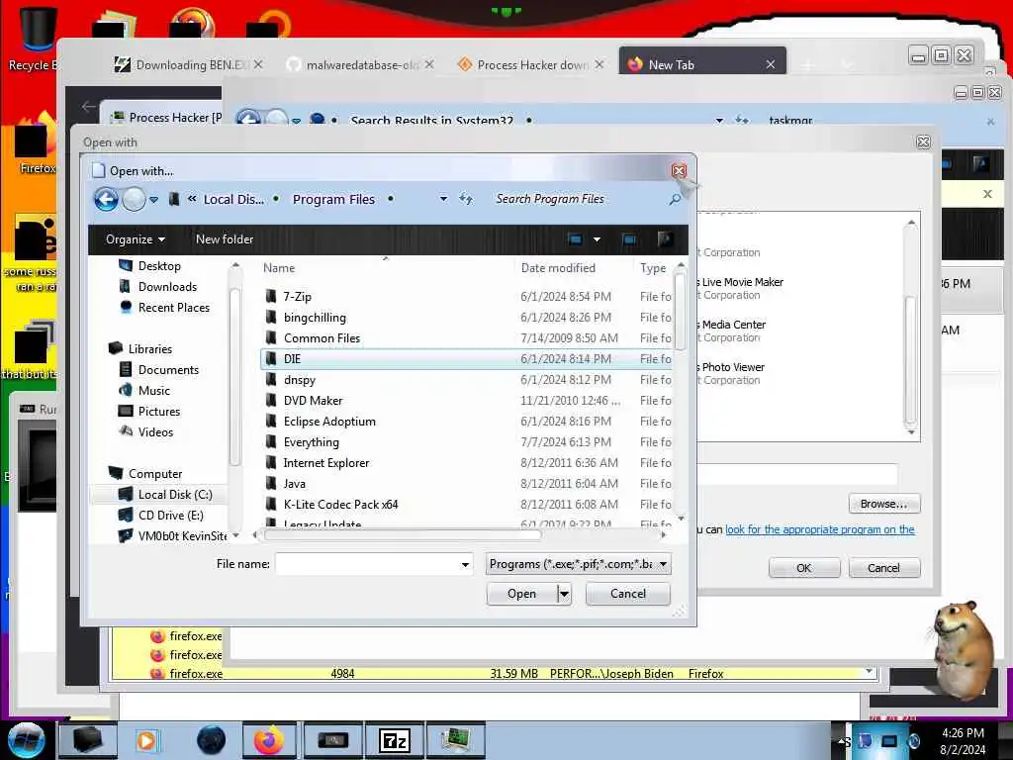Open media player from the taskbar
The width and height of the screenshot is (1013, 760).
(x=146, y=740)
